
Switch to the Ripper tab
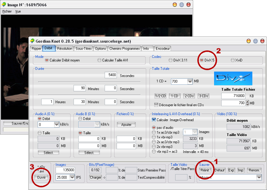click(x=36, y=49)
